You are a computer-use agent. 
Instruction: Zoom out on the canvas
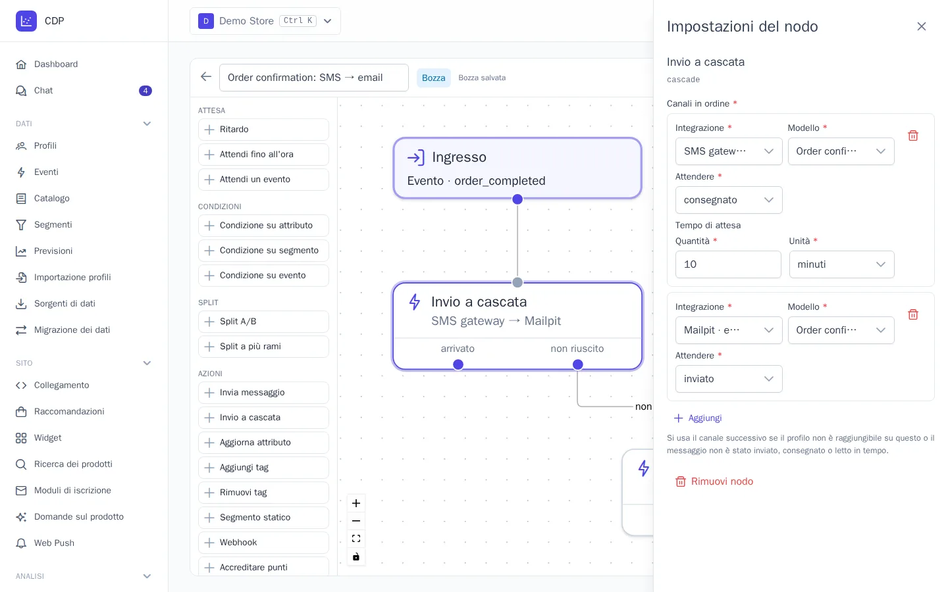pos(356,521)
